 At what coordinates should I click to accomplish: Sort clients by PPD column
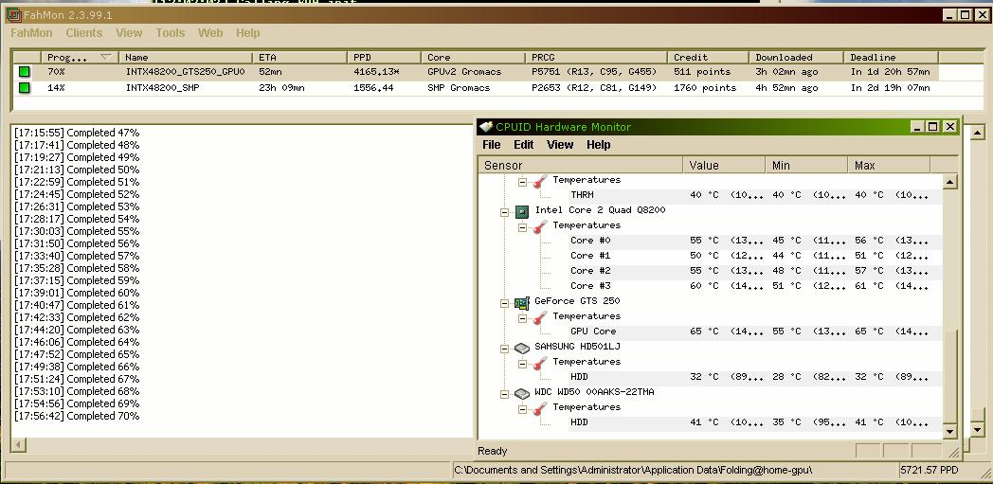[x=384, y=57]
